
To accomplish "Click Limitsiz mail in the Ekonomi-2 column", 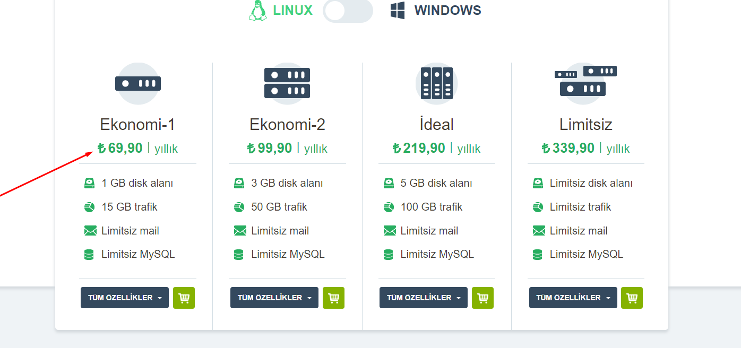I will click(280, 231).
